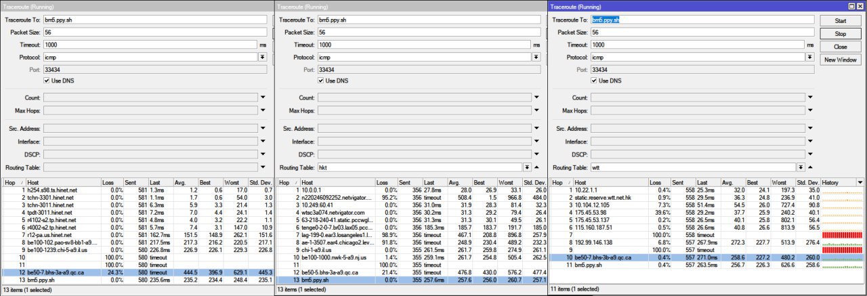Sort by Hop column in hkt window
Image resolution: width=867 pixels, height=296 pixels.
pos(287,183)
